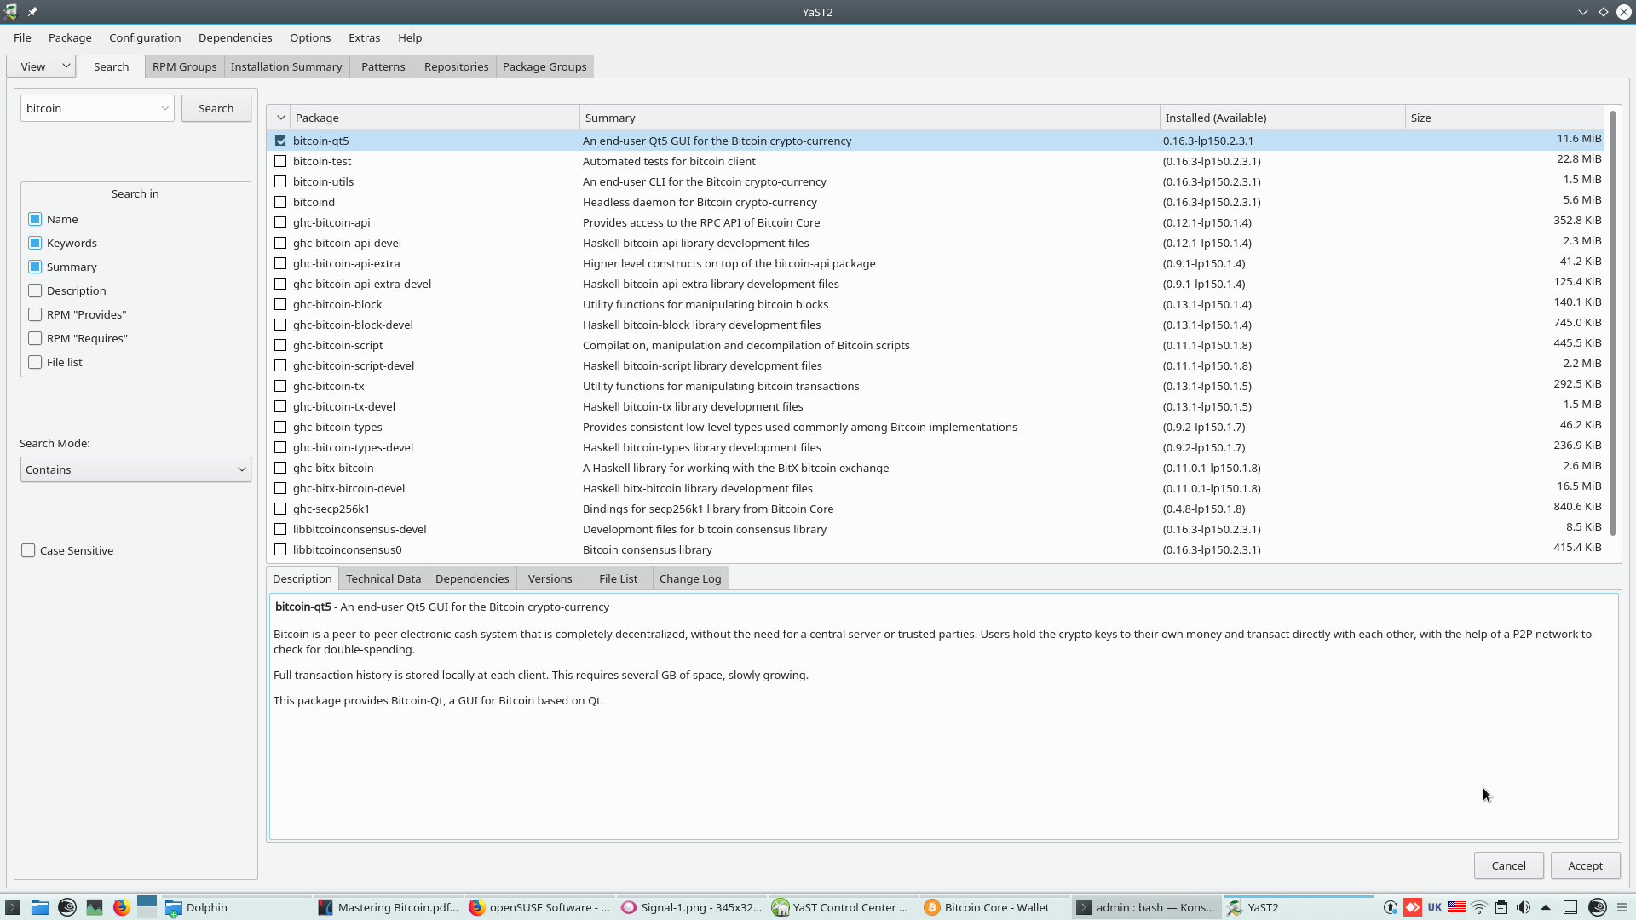Open the Dependencies menu
Screen dimensions: 1636x920
click(x=235, y=37)
